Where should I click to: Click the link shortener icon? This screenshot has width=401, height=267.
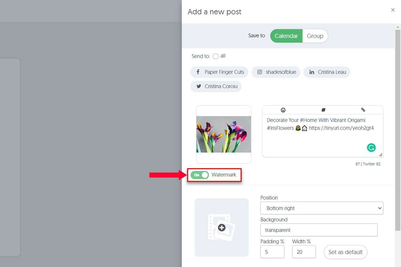point(363,110)
